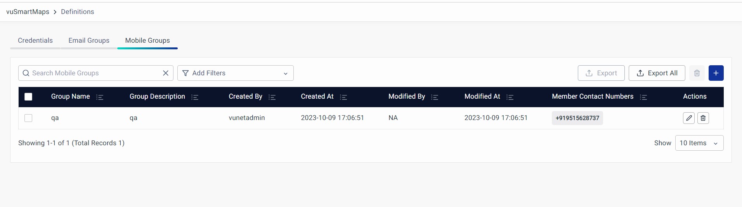Image resolution: width=742 pixels, height=207 pixels.
Task: Open Group Description column filter icon
Action: 195,97
